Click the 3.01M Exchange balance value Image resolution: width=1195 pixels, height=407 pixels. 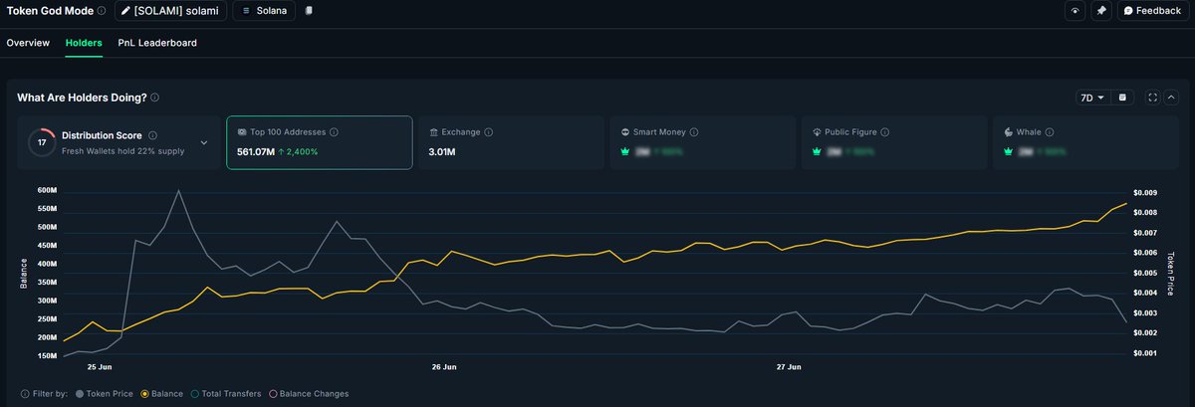[443, 152]
